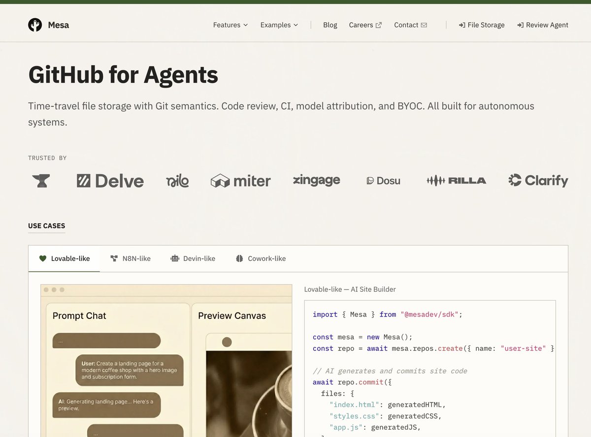Click the Time-travel file storage tagline
This screenshot has height=437, width=591.
[281, 114]
